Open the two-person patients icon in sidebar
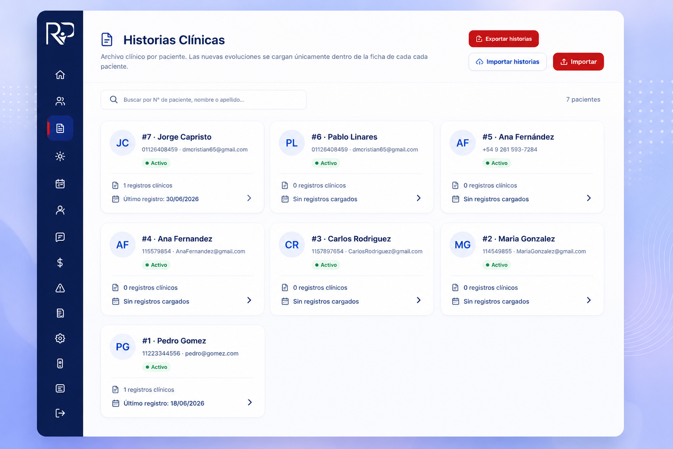 click(60, 101)
